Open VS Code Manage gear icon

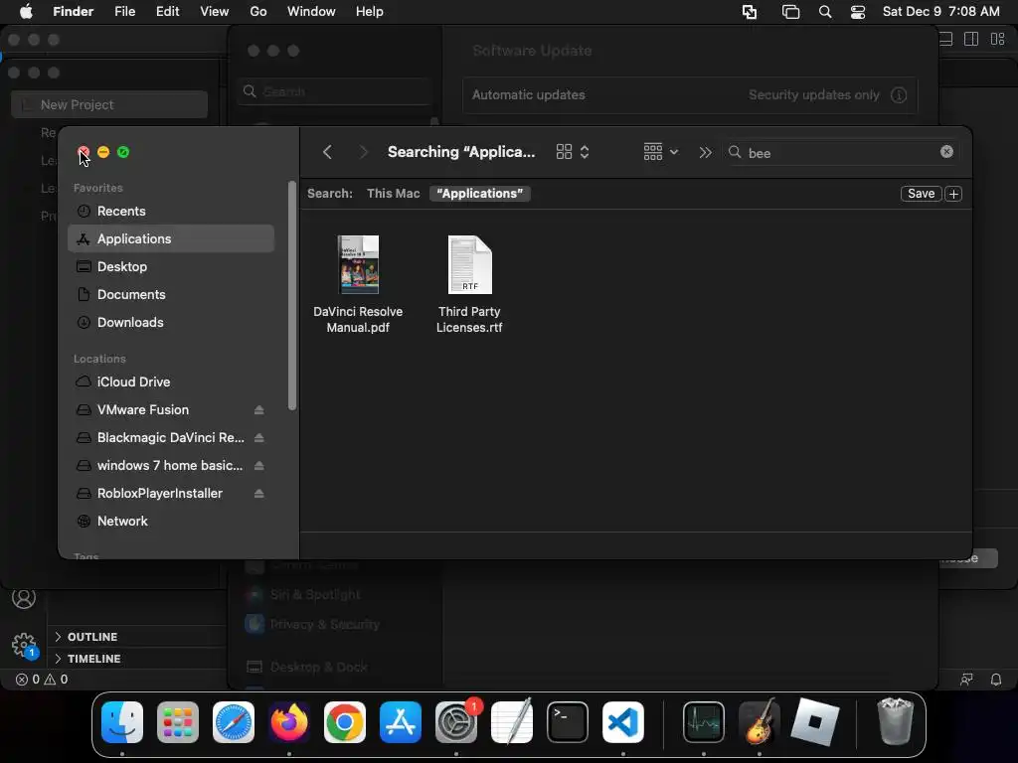point(24,645)
